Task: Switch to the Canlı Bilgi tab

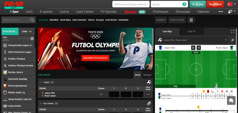Action: tap(167, 32)
